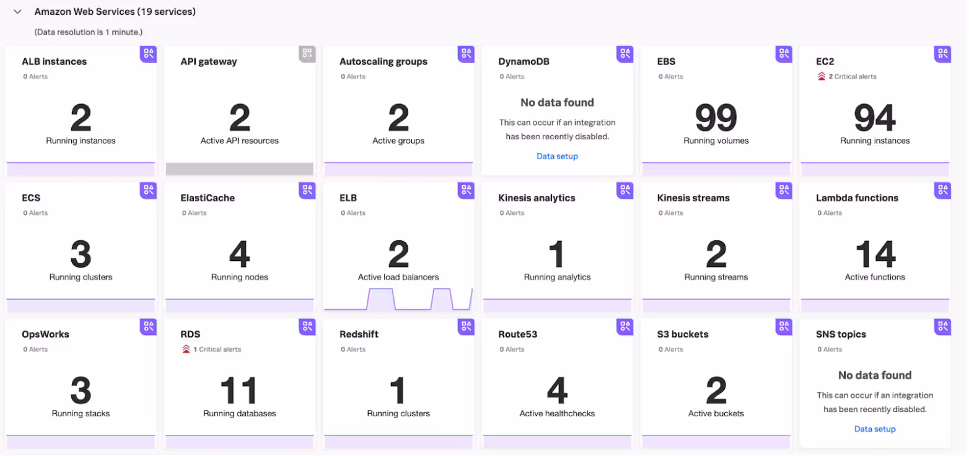The width and height of the screenshot is (969, 456).
Task: Click the dashboard icon on DynamoDB card
Action: (x=625, y=54)
